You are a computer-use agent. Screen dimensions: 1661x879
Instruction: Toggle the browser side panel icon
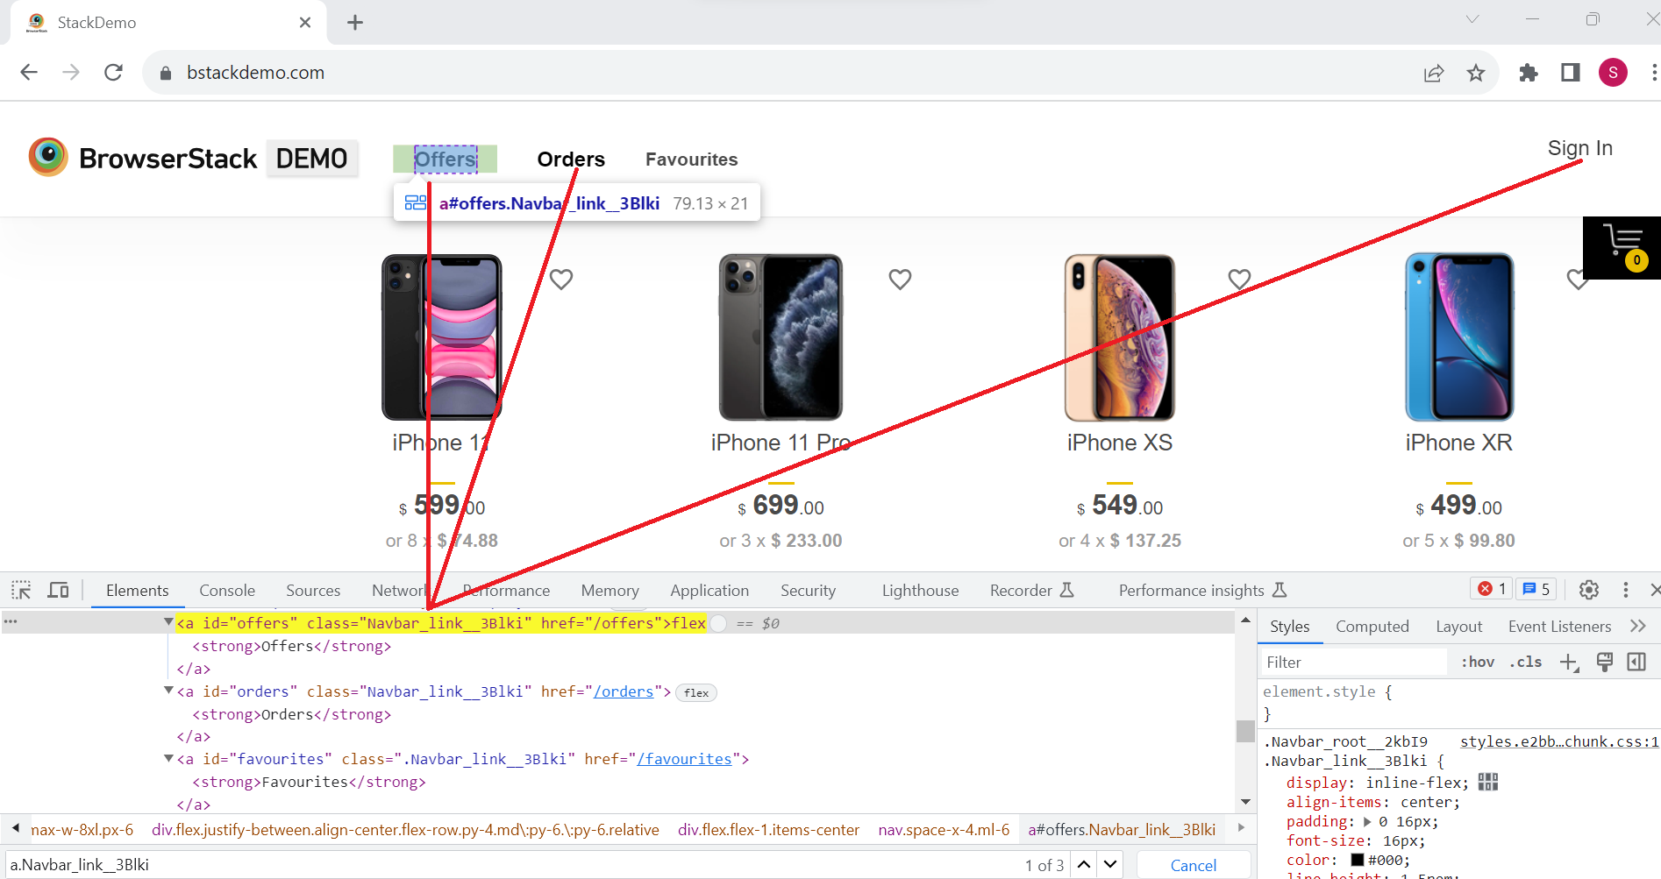1571,73
